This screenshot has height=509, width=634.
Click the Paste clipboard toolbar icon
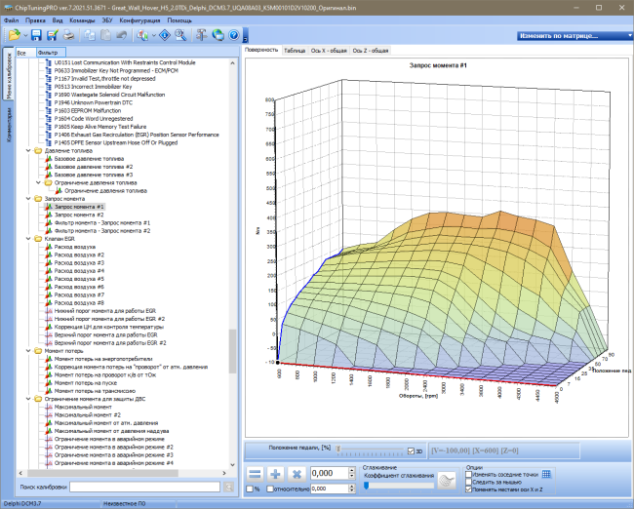pos(105,35)
